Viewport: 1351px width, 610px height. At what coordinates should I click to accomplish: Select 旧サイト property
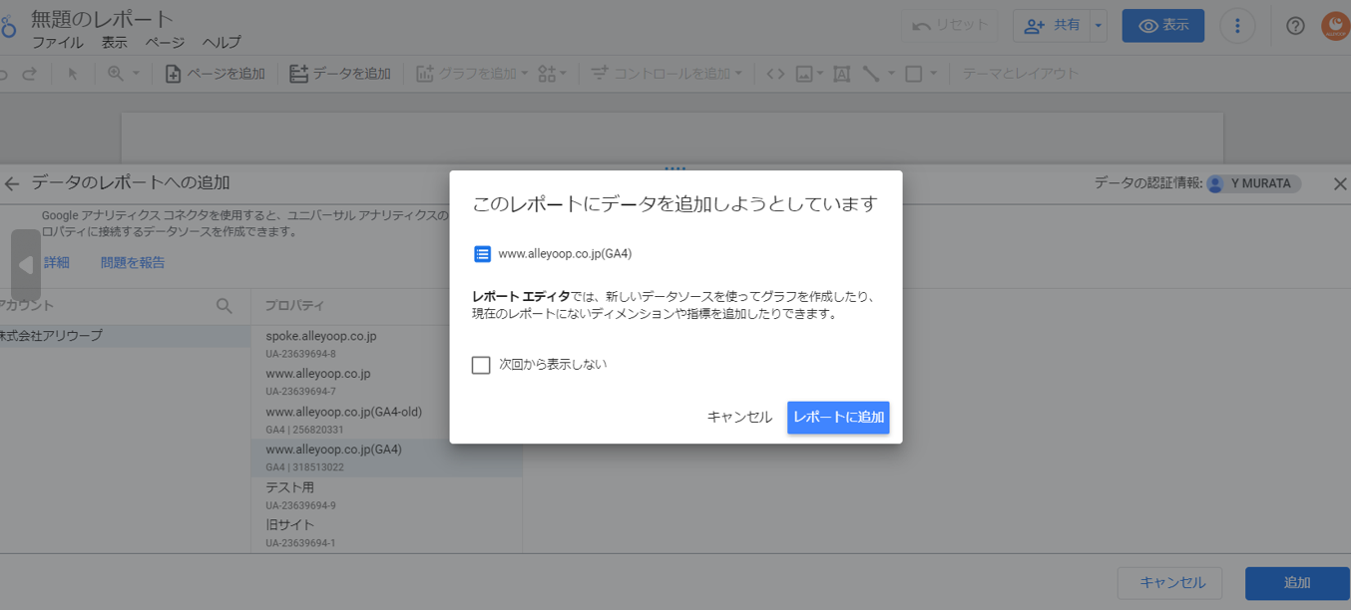click(x=386, y=533)
